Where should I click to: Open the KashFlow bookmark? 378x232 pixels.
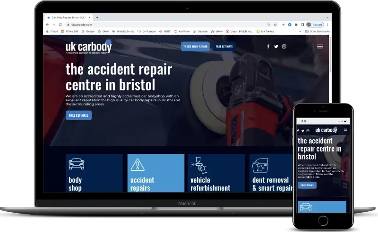click(182, 31)
